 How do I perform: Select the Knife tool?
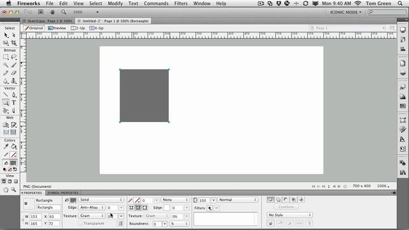(x=13, y=111)
